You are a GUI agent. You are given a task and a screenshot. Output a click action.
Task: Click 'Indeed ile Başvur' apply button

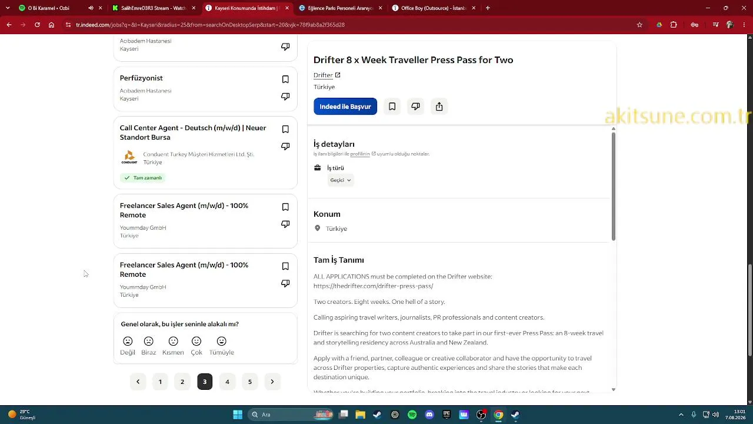[345, 107]
